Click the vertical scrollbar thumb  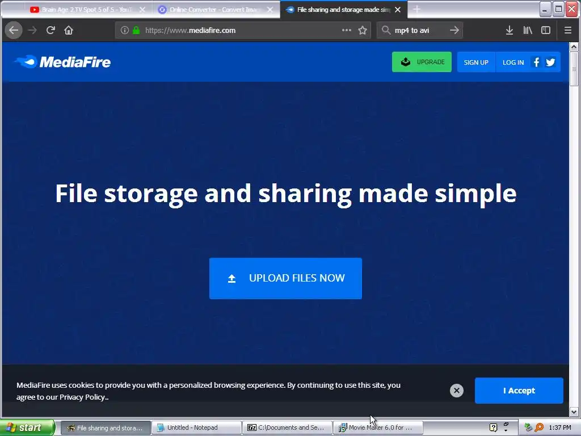tap(574, 69)
